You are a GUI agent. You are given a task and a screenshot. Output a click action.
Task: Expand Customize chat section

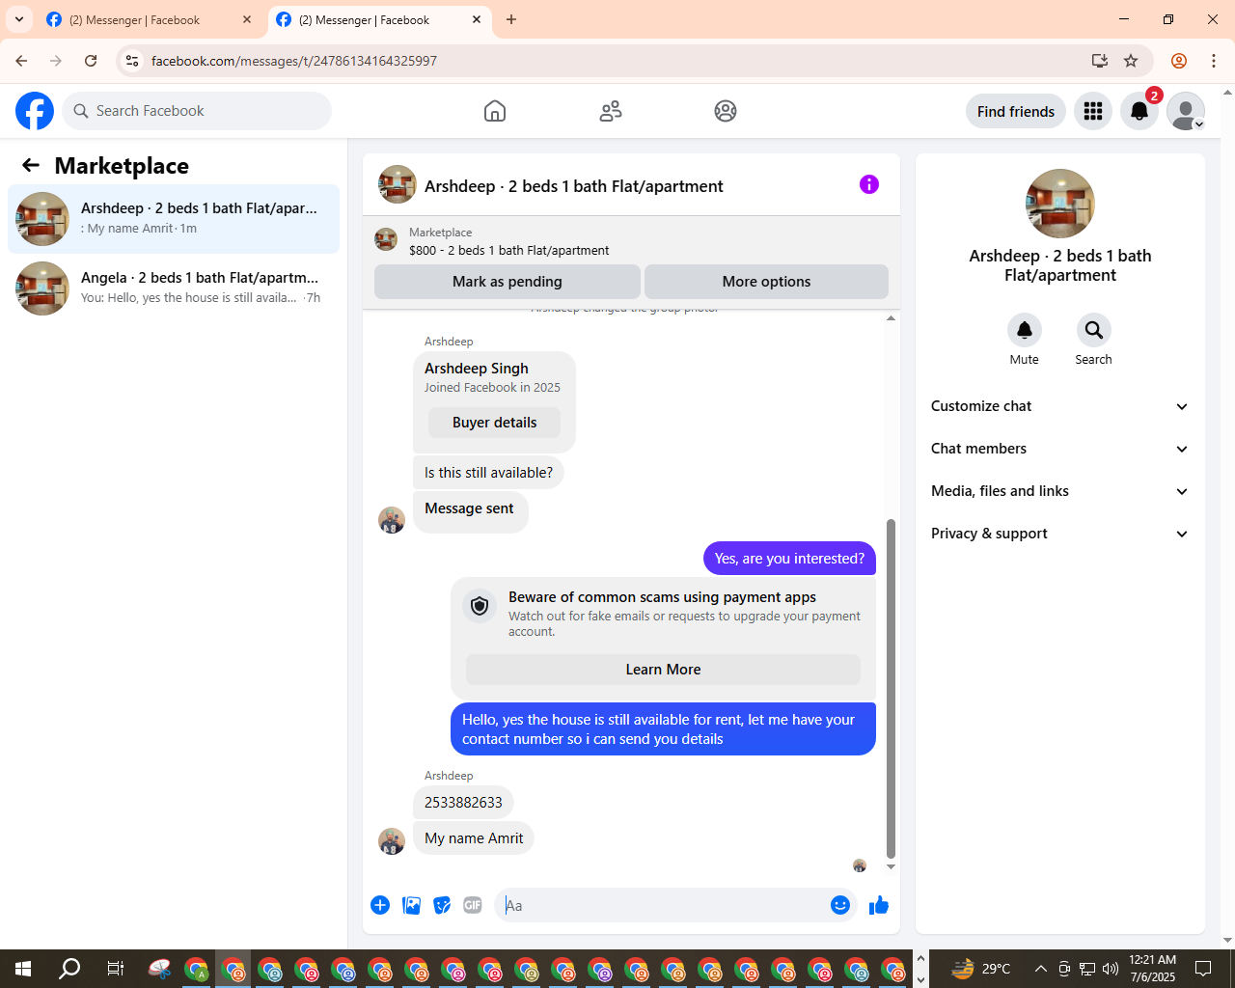tap(1060, 406)
